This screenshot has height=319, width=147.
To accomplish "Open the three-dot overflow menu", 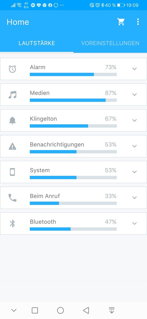I will click(x=138, y=22).
